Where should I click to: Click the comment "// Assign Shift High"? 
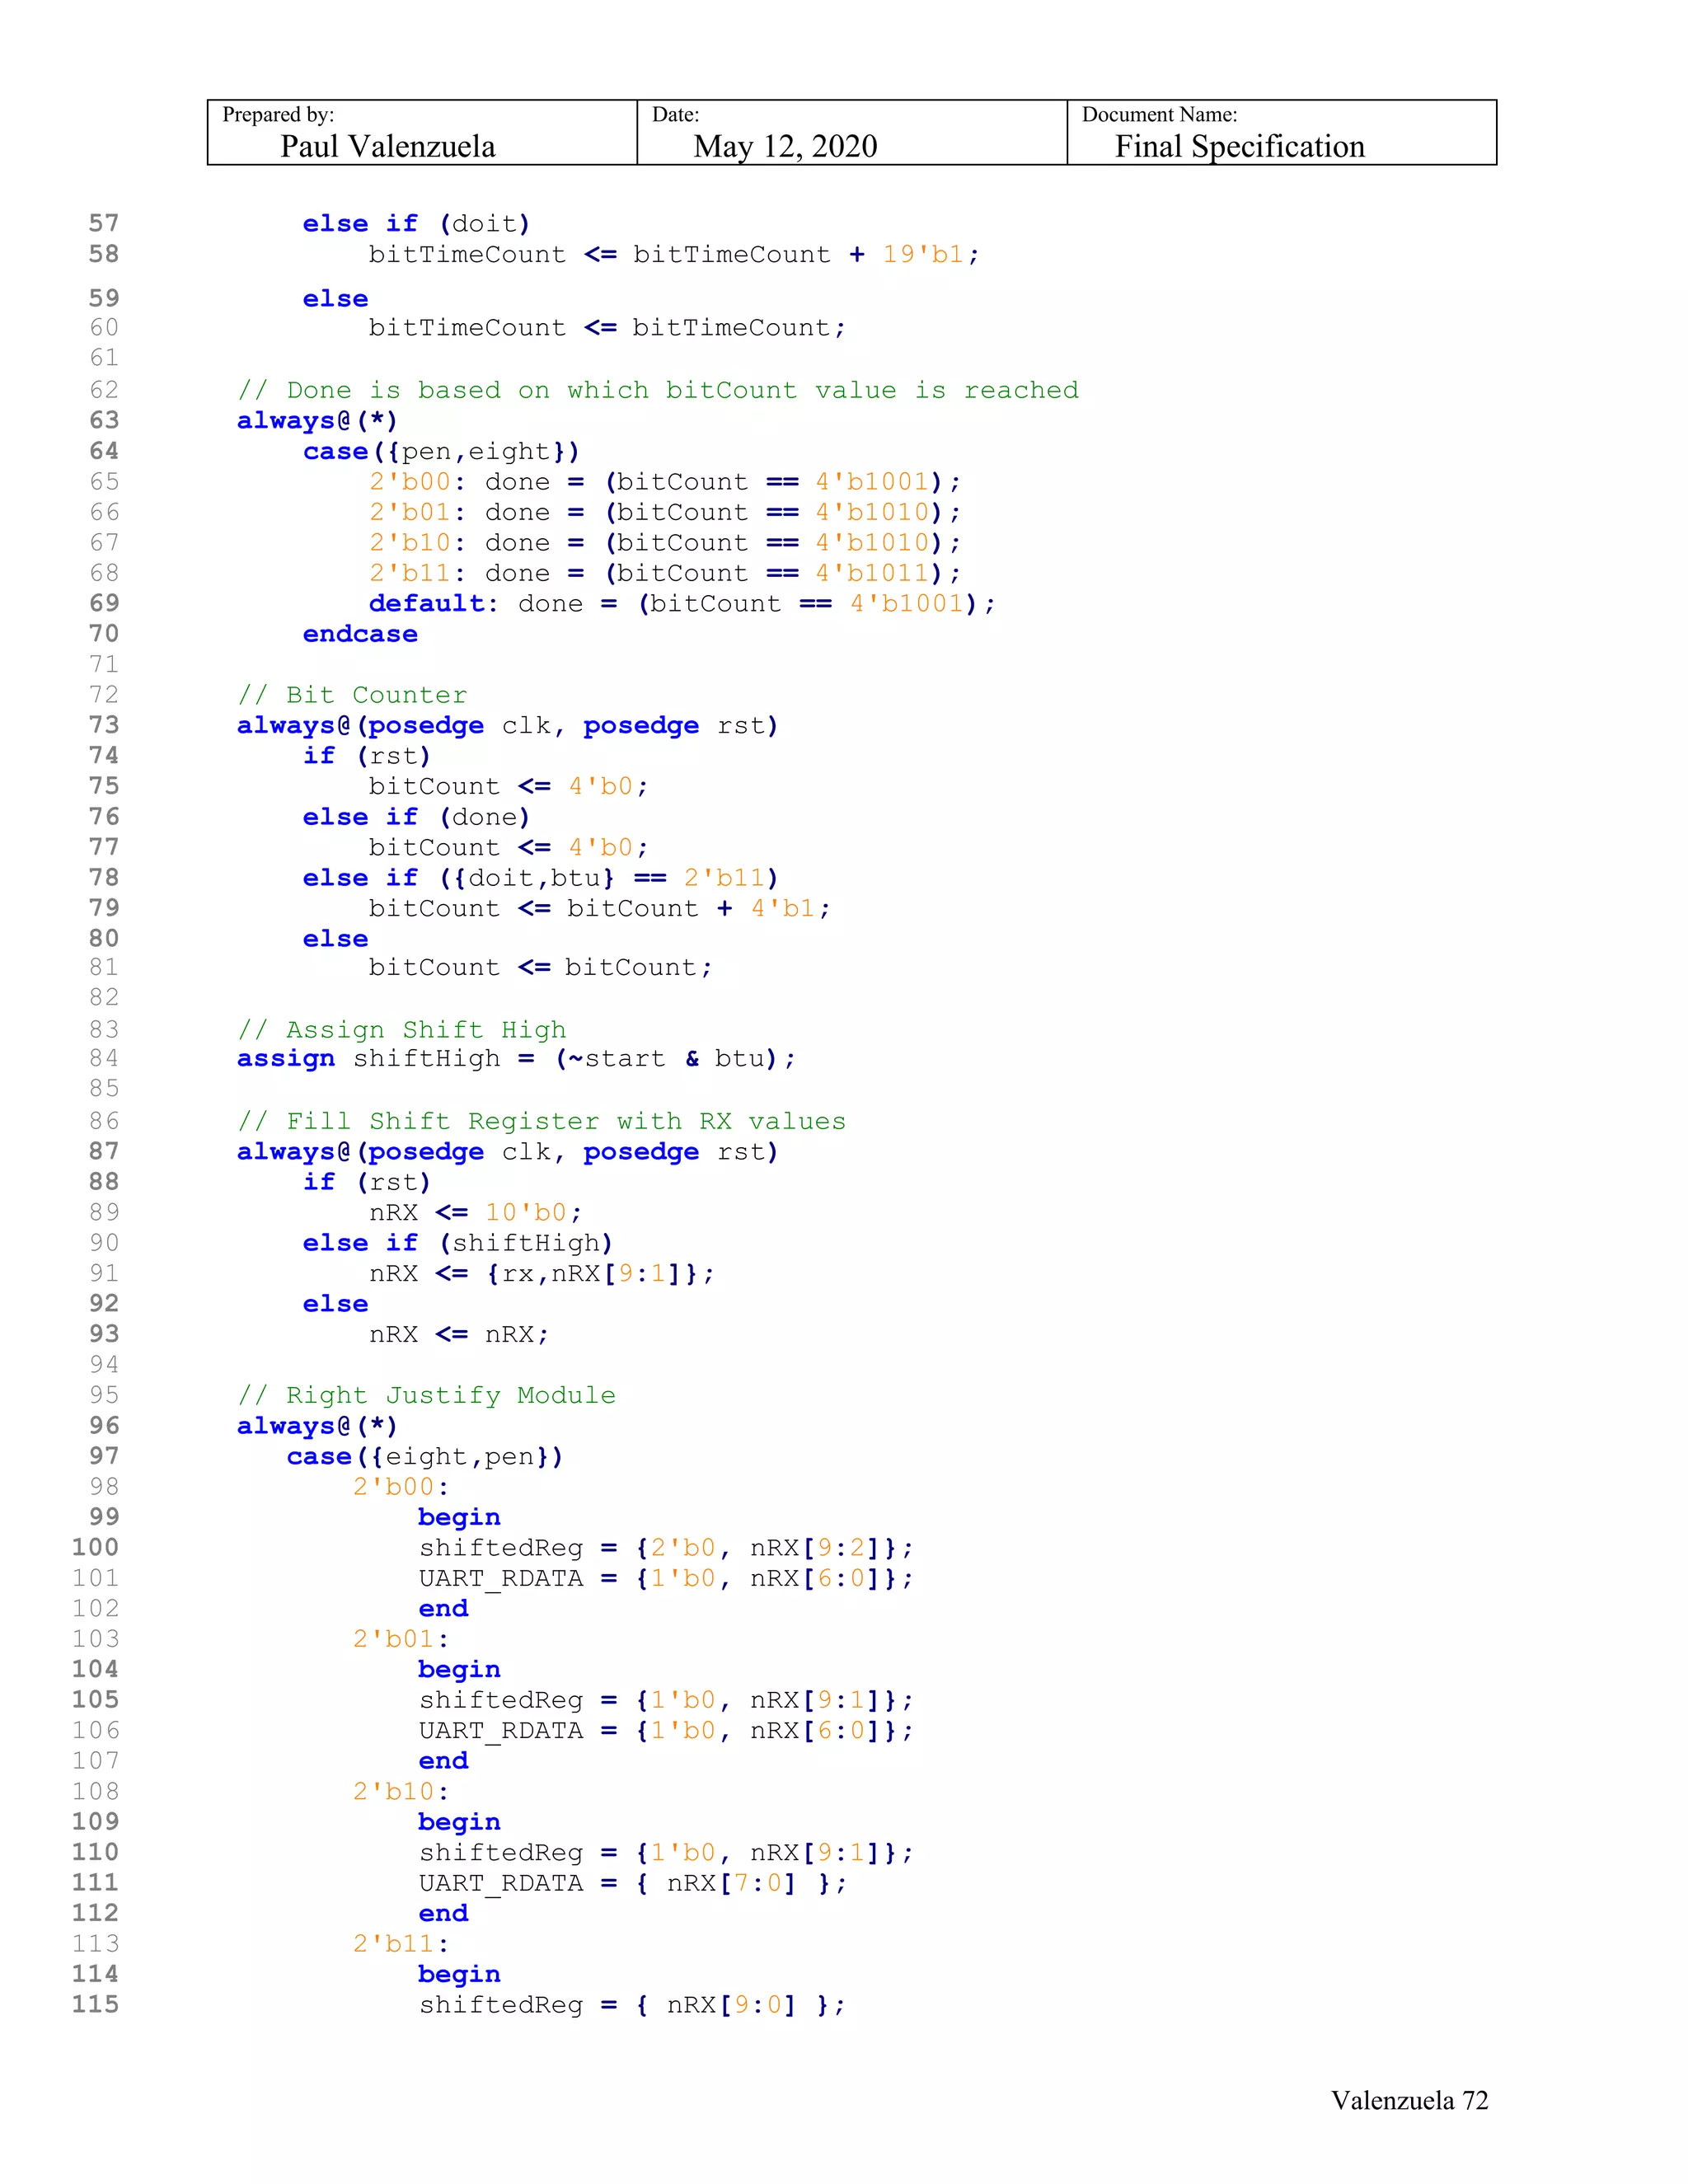click(402, 1030)
